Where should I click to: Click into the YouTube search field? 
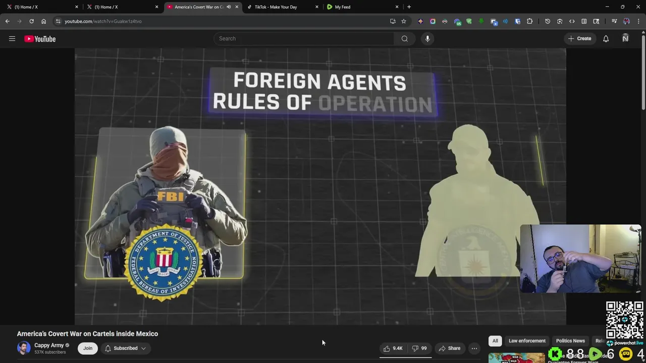pyautogui.click(x=304, y=38)
